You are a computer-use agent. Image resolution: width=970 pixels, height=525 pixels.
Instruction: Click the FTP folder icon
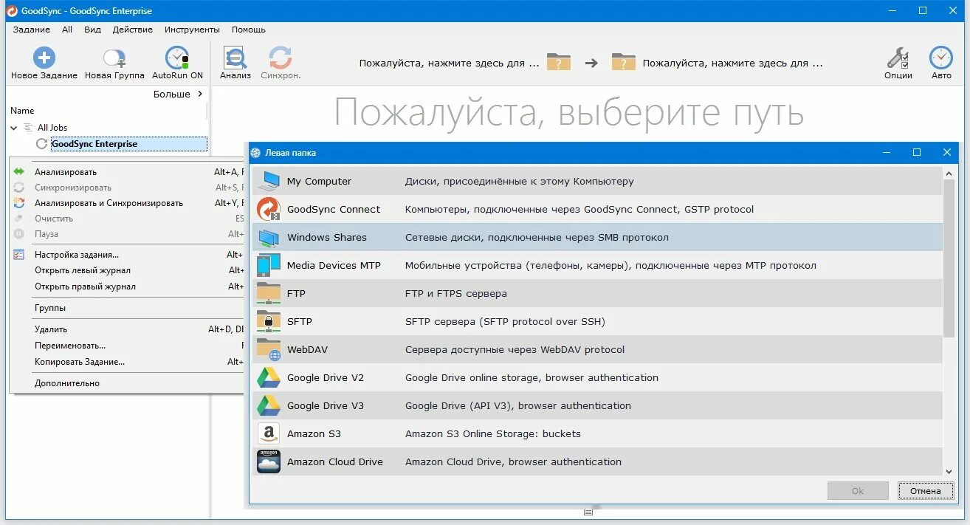(x=269, y=293)
